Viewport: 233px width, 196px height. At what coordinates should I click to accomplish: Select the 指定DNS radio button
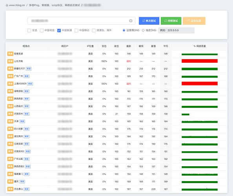coord(143,31)
